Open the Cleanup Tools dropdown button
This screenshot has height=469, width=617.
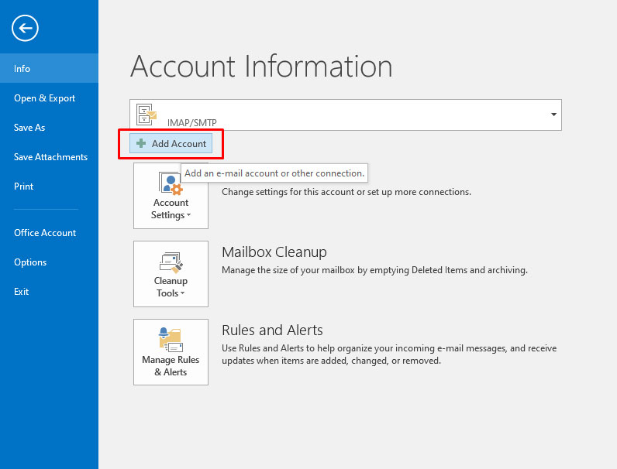point(171,274)
